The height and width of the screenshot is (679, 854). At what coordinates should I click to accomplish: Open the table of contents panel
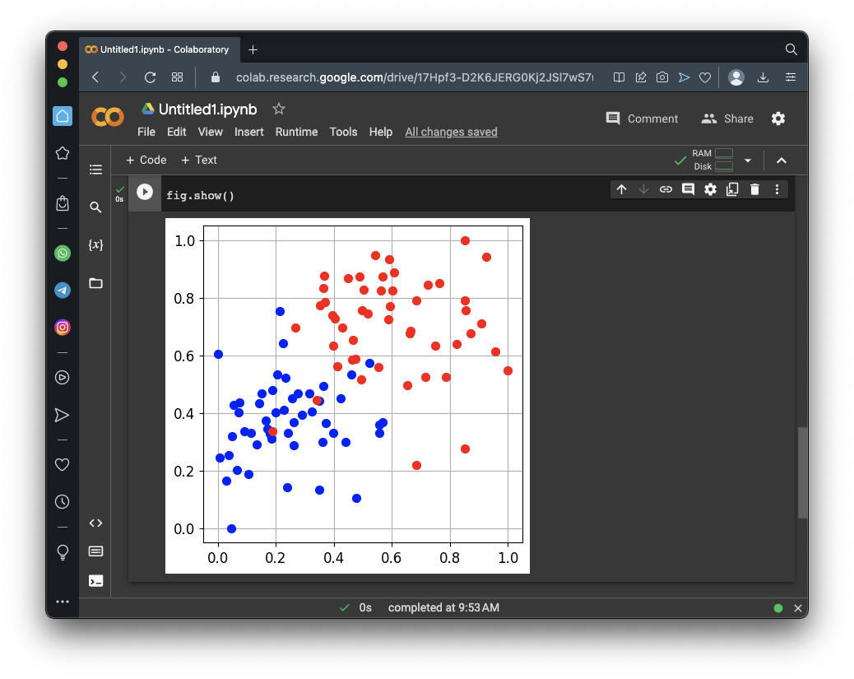point(96,170)
